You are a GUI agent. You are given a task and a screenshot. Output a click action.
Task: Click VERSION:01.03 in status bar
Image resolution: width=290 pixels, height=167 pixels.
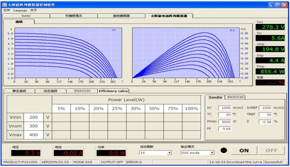[55, 162]
